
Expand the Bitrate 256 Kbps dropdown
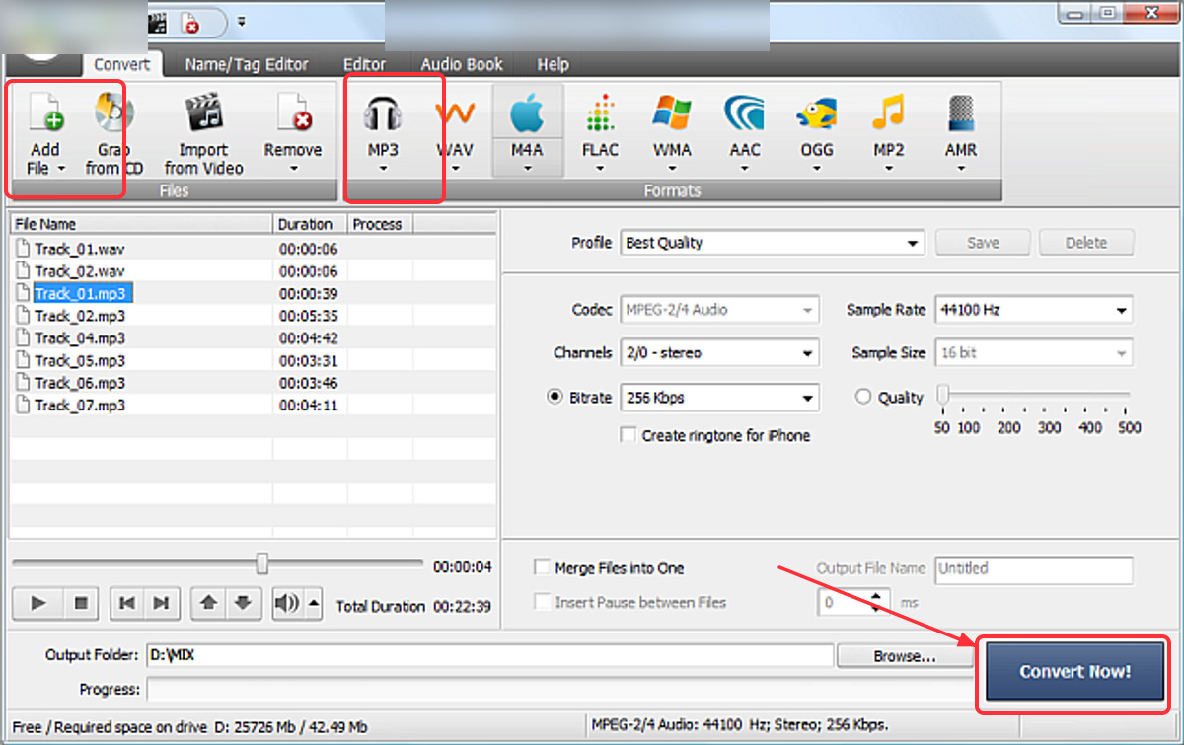coord(720,398)
